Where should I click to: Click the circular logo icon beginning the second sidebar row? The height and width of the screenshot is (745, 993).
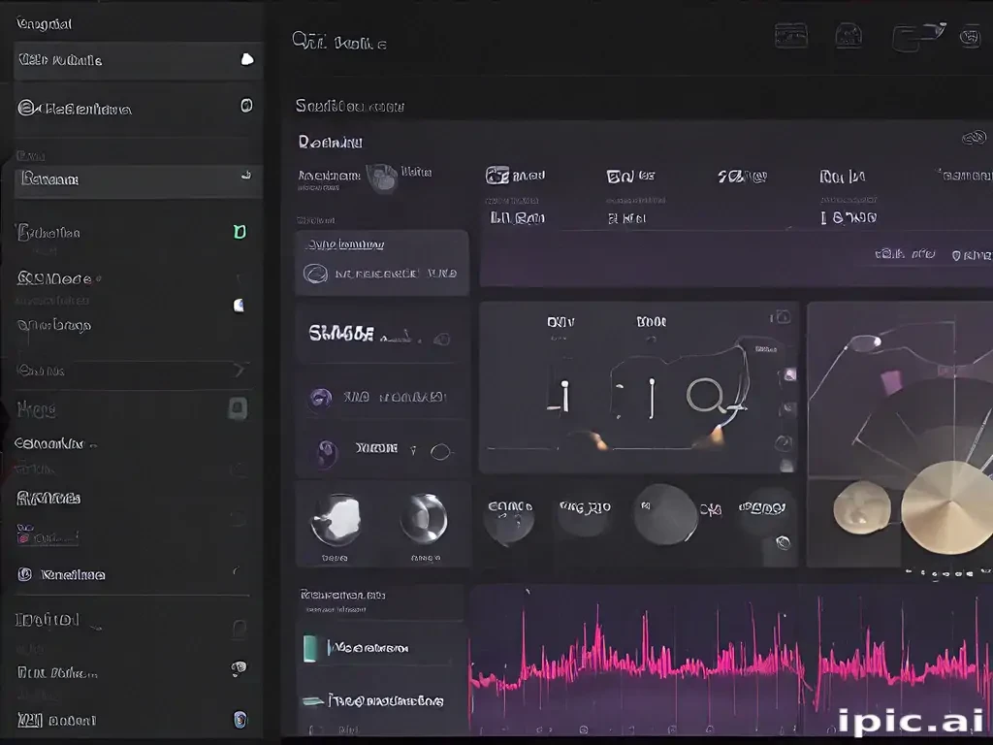[26, 108]
